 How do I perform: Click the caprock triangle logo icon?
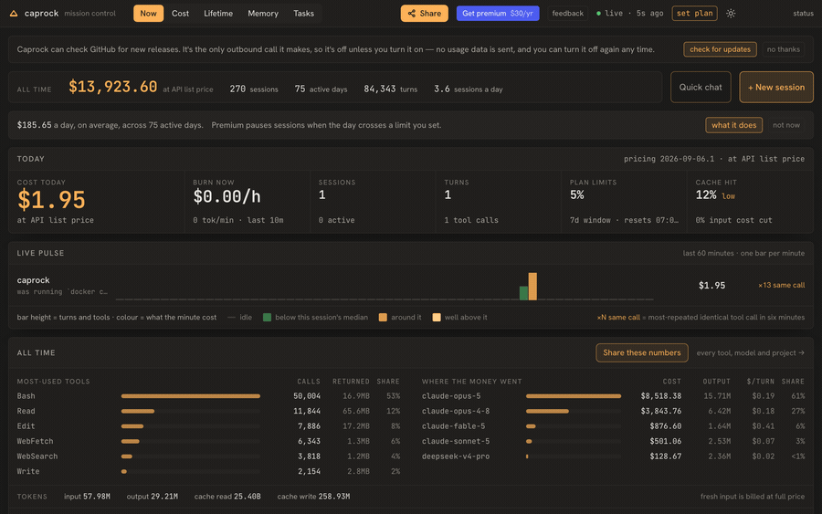pyautogui.click(x=14, y=14)
